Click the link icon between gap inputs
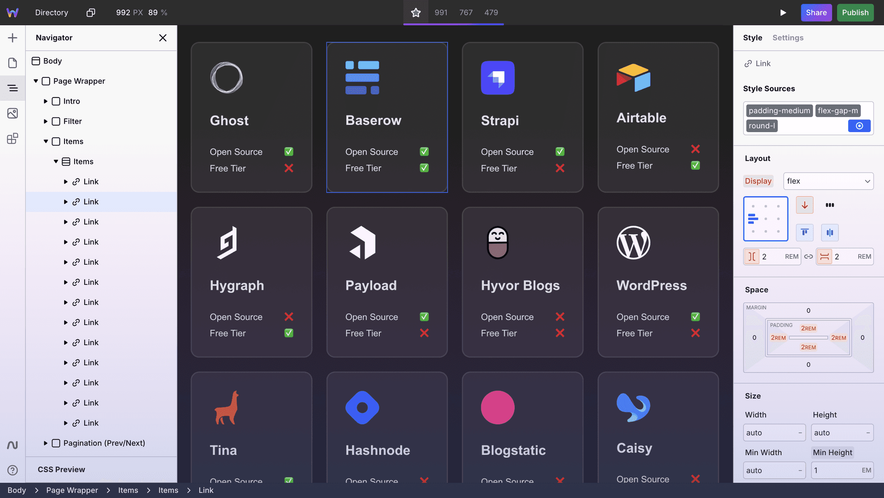This screenshot has width=884, height=498. click(x=809, y=256)
